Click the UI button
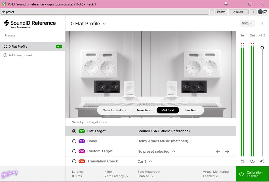The height and width of the screenshot is (182, 269). [253, 12]
